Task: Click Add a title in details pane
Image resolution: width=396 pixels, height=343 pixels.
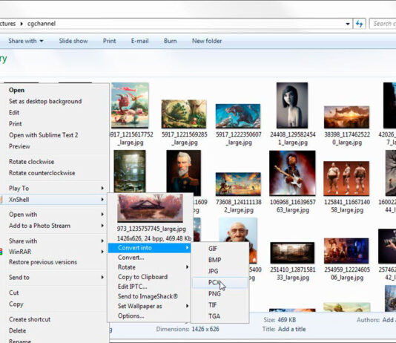Action: [291, 329]
